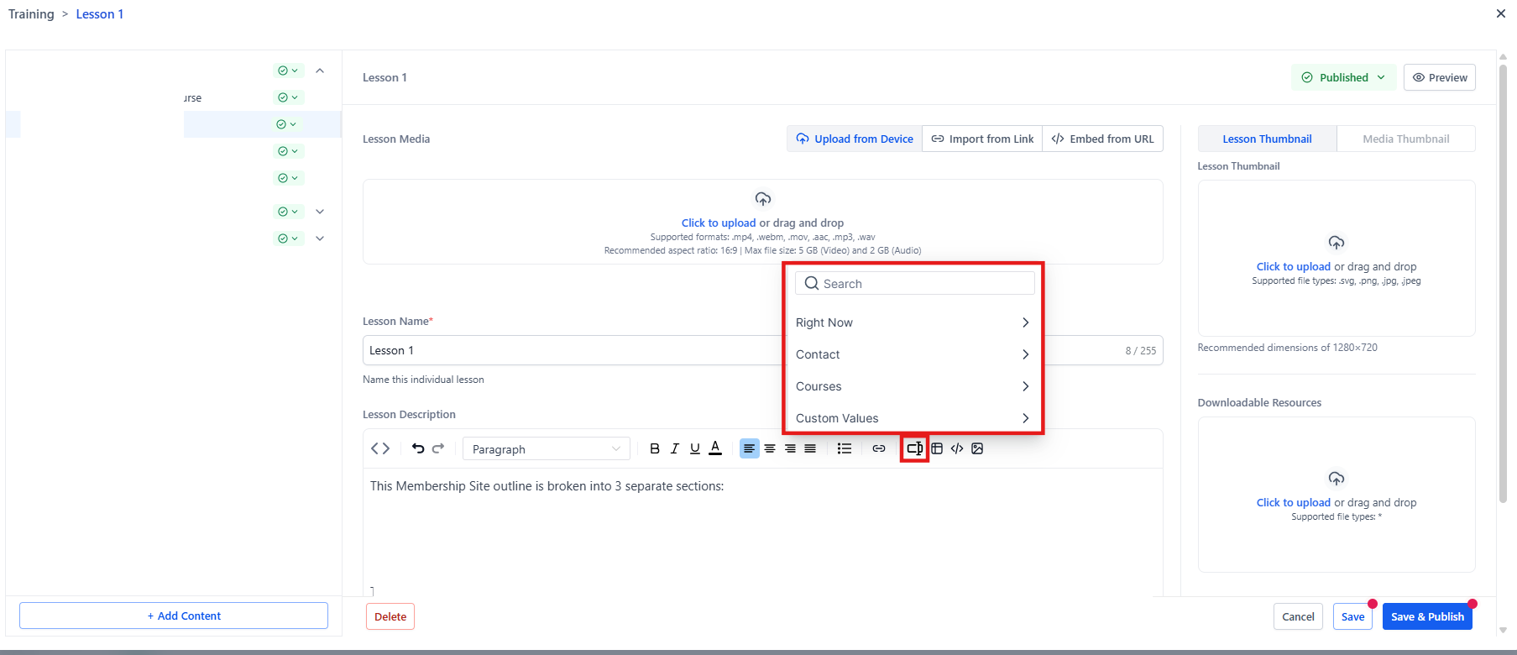Select center text alignment

pos(770,449)
